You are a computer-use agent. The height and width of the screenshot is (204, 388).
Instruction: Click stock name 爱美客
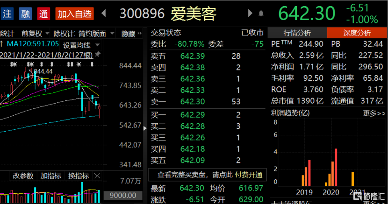click(x=193, y=14)
